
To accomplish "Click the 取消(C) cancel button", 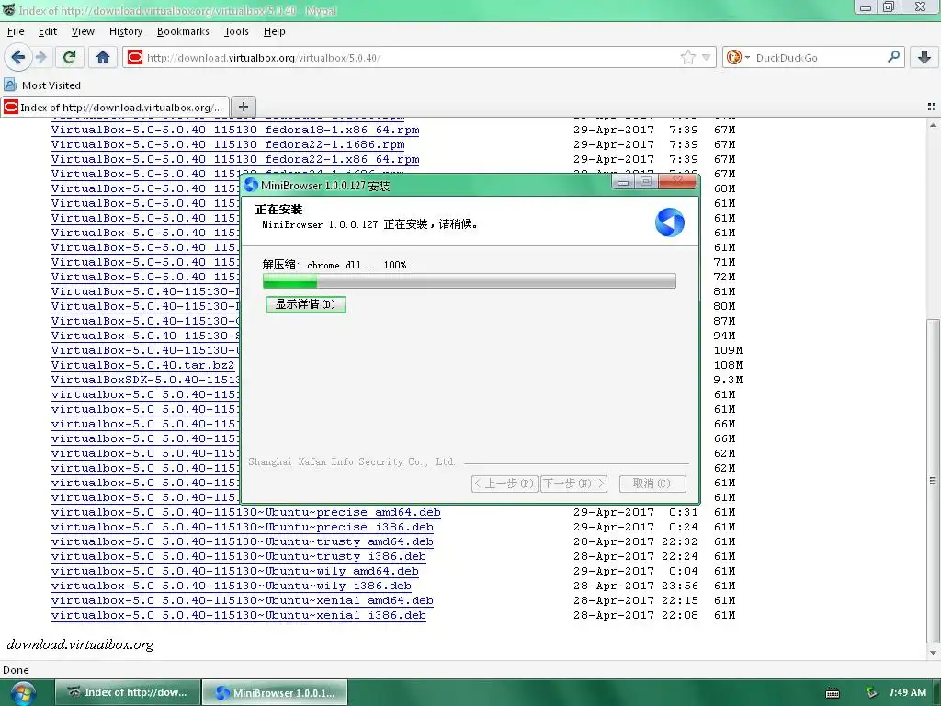I will 652,484.
